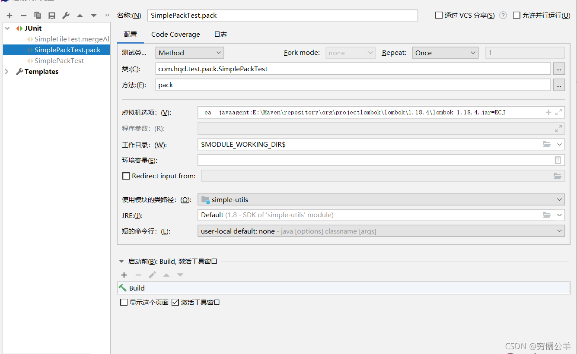Screen dimensions: 577x354
Task: Open Repeat dropdown showing Once
Action: [x=445, y=53]
